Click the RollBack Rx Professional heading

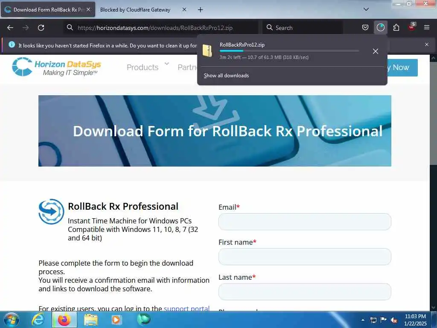click(x=123, y=206)
